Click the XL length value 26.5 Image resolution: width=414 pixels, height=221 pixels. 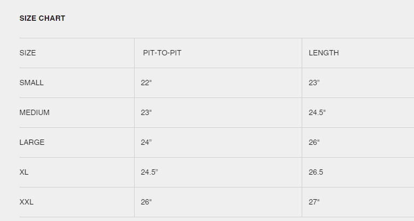pos(316,172)
